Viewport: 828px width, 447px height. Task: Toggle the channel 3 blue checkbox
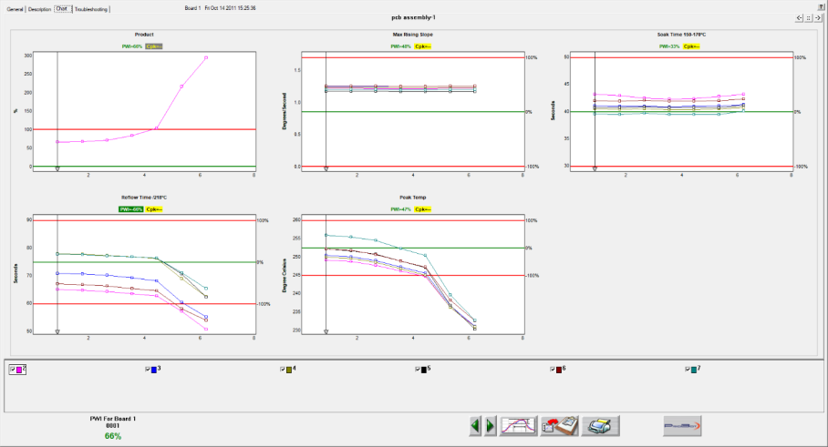click(148, 369)
